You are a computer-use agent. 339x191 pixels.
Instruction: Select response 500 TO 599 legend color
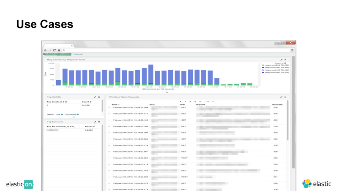(x=263, y=73)
